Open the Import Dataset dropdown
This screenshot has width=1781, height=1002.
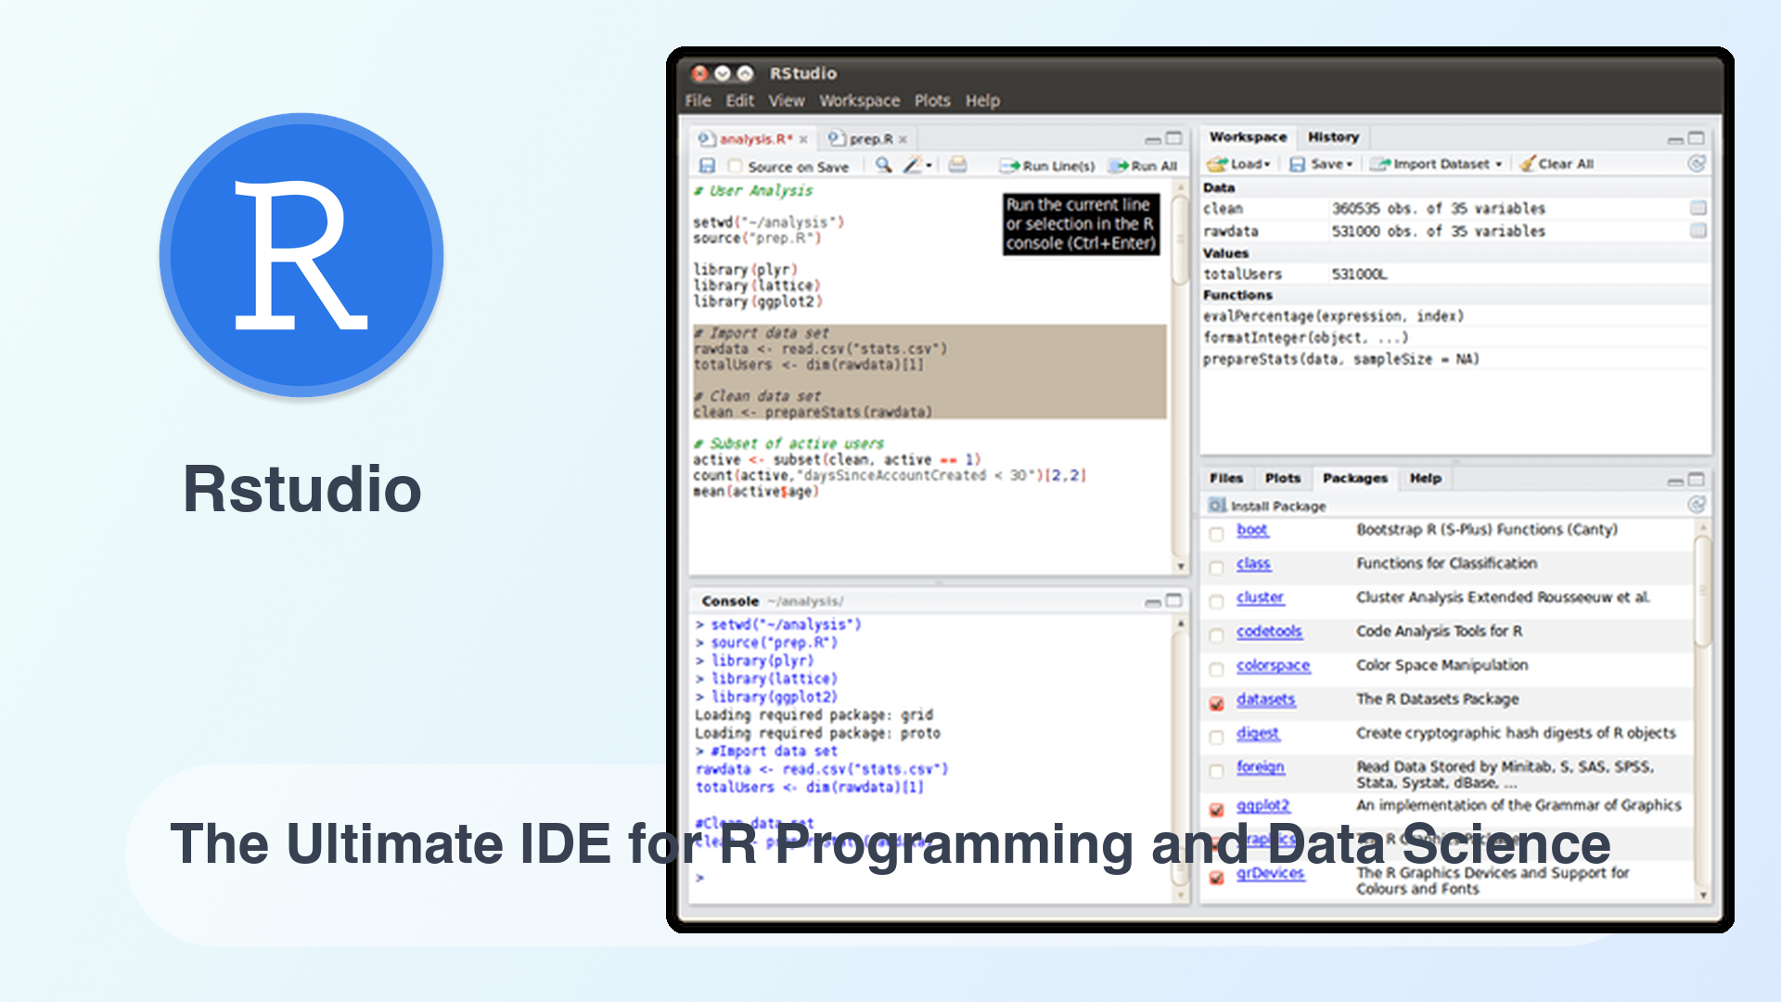pos(1437,164)
